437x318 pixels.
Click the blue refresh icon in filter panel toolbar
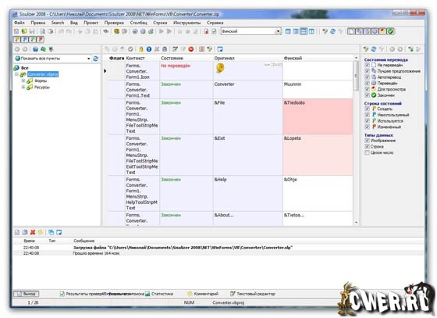click(374, 49)
